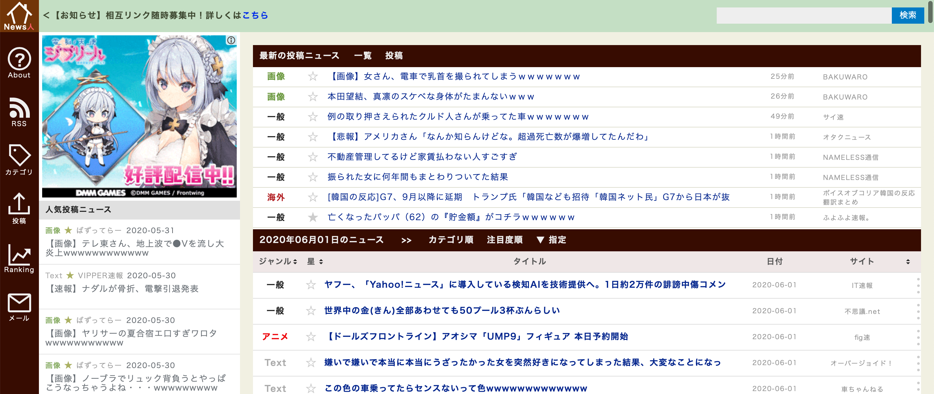Open the カテゴリ tag icon
The width and height of the screenshot is (934, 394).
(x=19, y=160)
